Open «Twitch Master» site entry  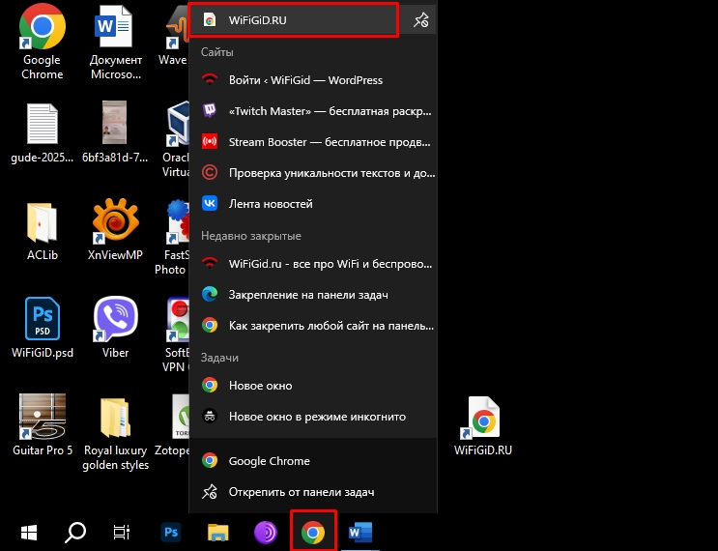click(x=313, y=111)
